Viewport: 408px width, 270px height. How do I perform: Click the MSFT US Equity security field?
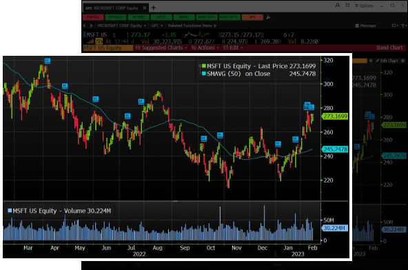(108, 48)
